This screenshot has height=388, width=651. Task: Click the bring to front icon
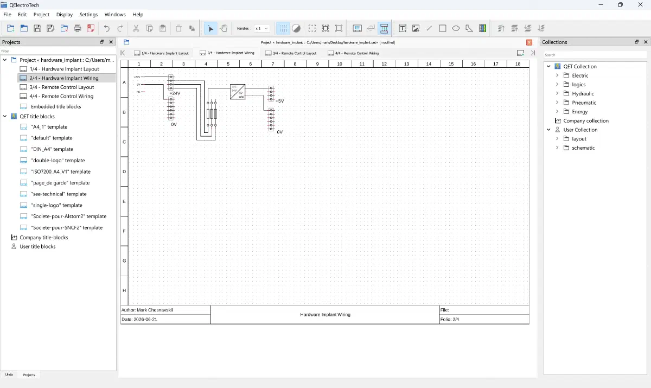(501, 28)
